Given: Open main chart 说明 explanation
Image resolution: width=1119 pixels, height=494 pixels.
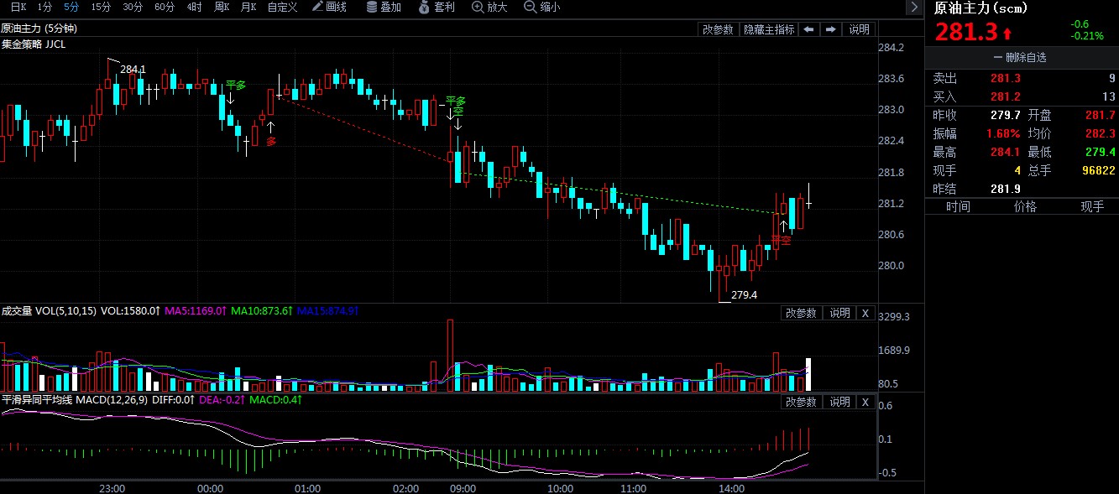Looking at the screenshot, I should 859,29.
